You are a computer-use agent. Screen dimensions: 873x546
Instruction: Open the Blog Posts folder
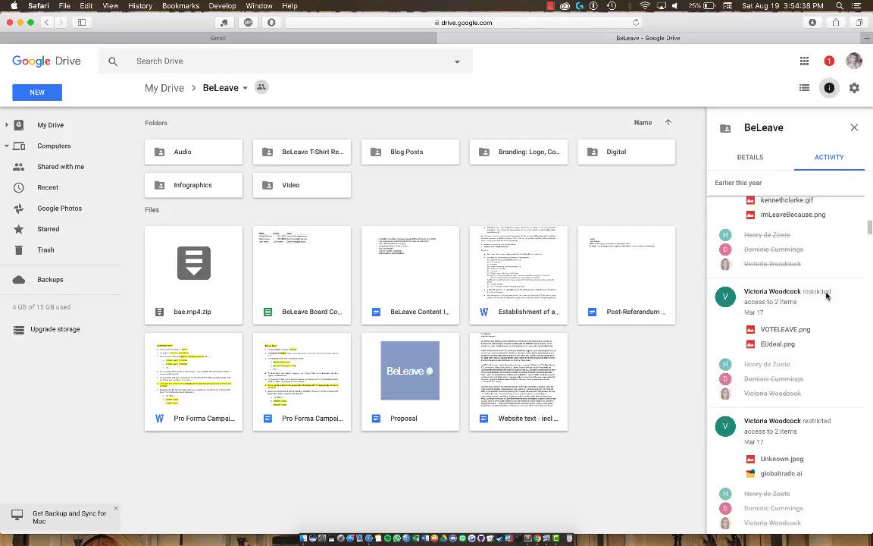(x=410, y=152)
